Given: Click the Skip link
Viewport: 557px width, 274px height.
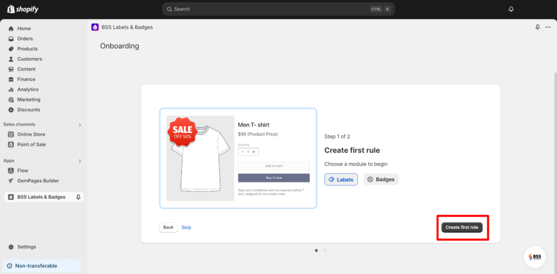Looking at the screenshot, I should coord(186,227).
